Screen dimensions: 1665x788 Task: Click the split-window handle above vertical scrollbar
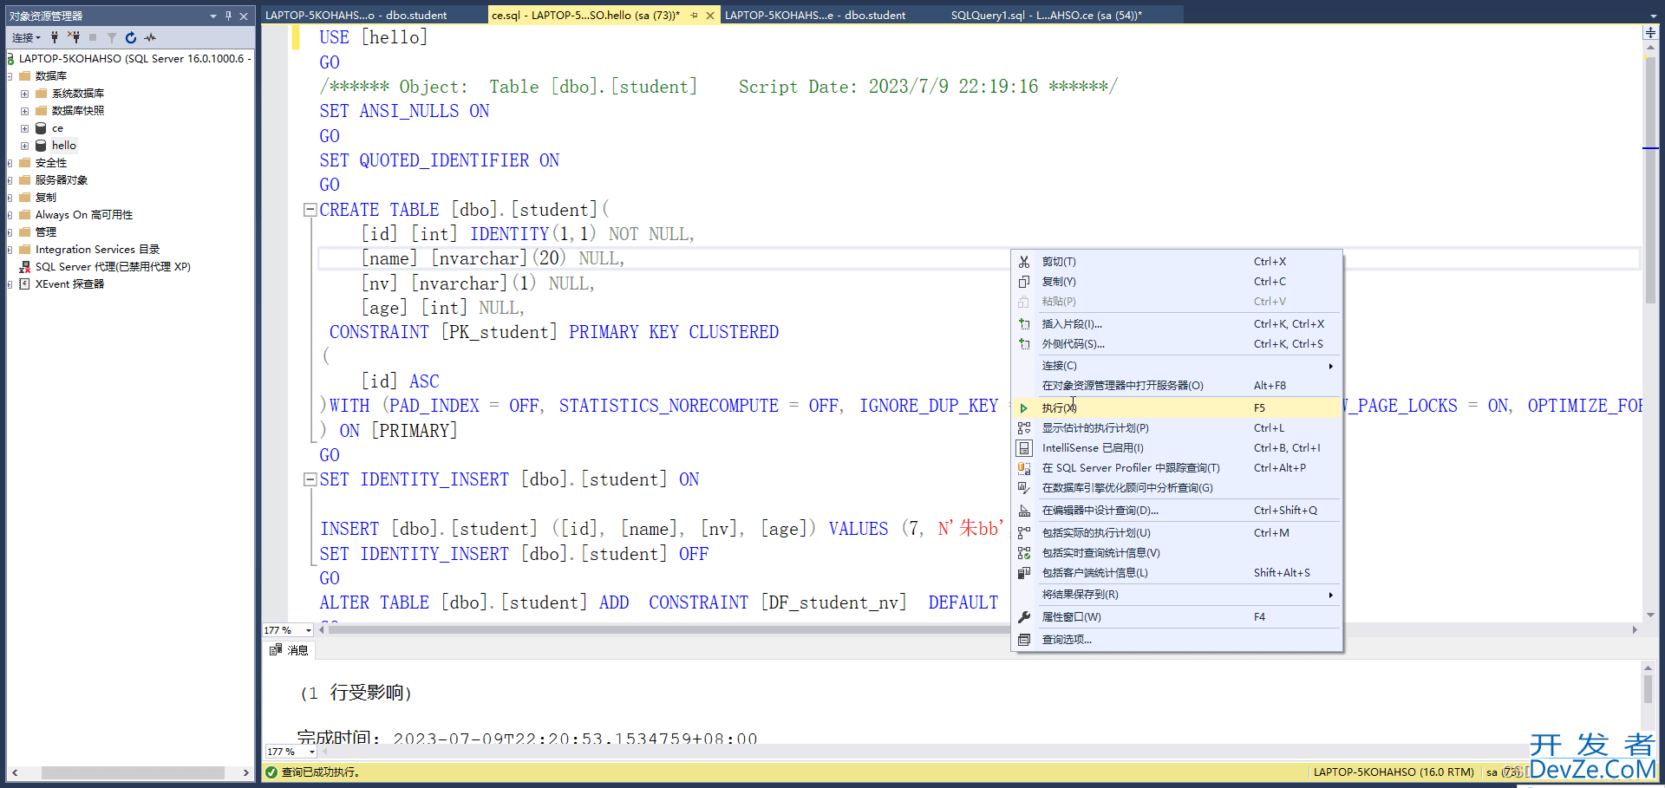1650,33
